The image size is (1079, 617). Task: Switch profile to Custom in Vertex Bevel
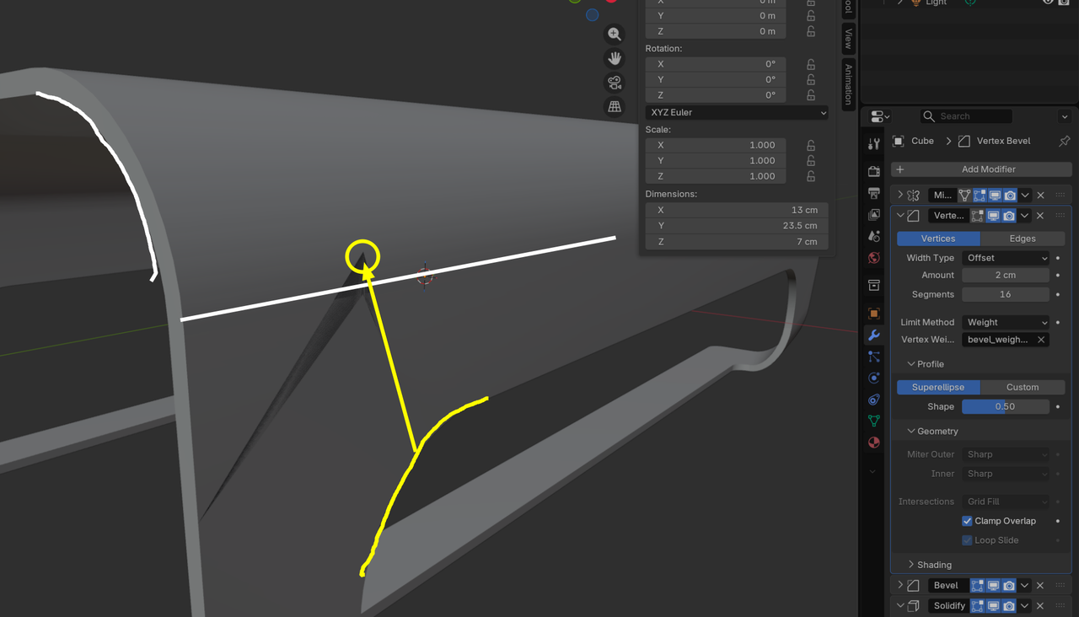click(1023, 387)
